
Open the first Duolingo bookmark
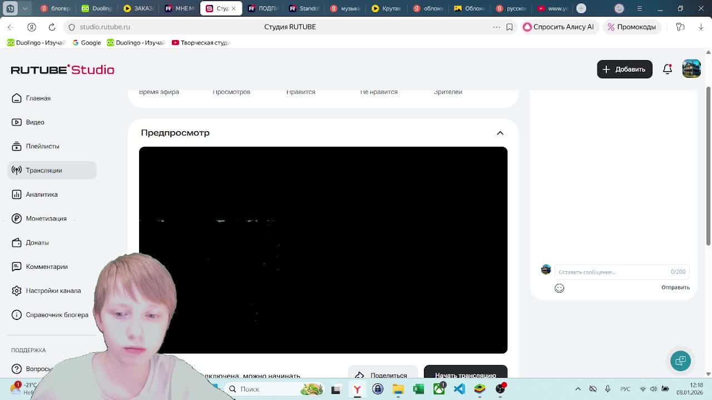36,43
